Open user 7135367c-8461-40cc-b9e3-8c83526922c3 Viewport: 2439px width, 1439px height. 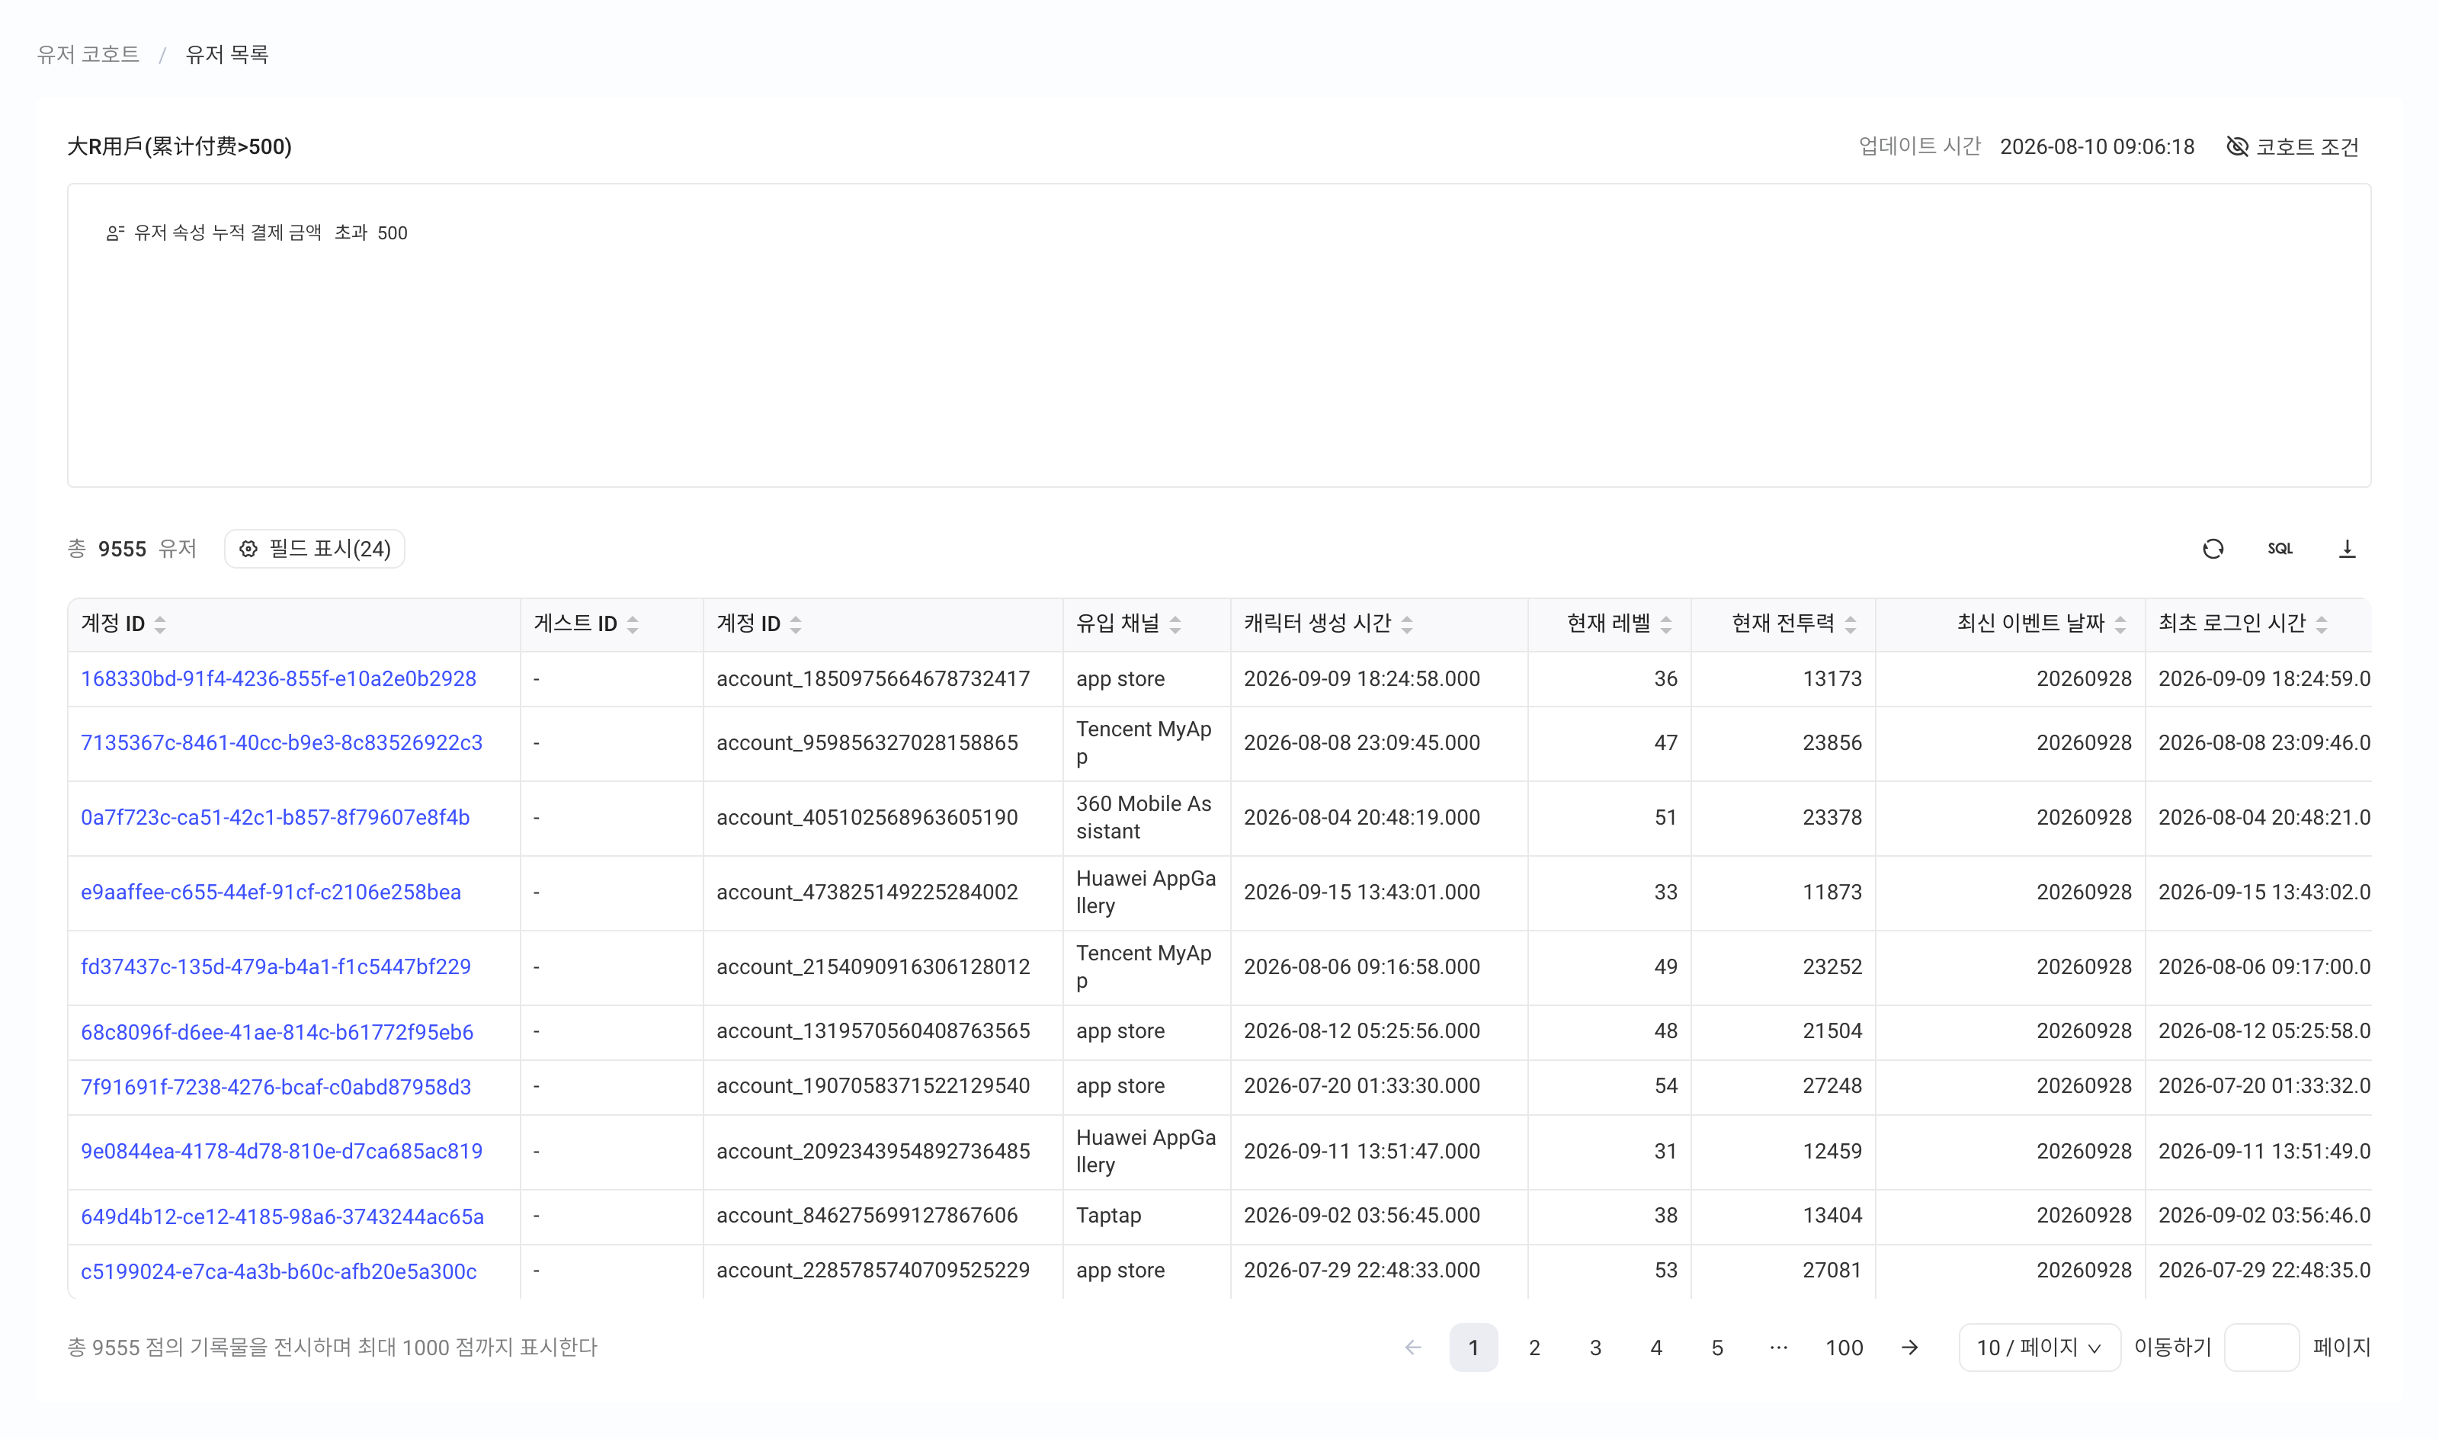(281, 743)
